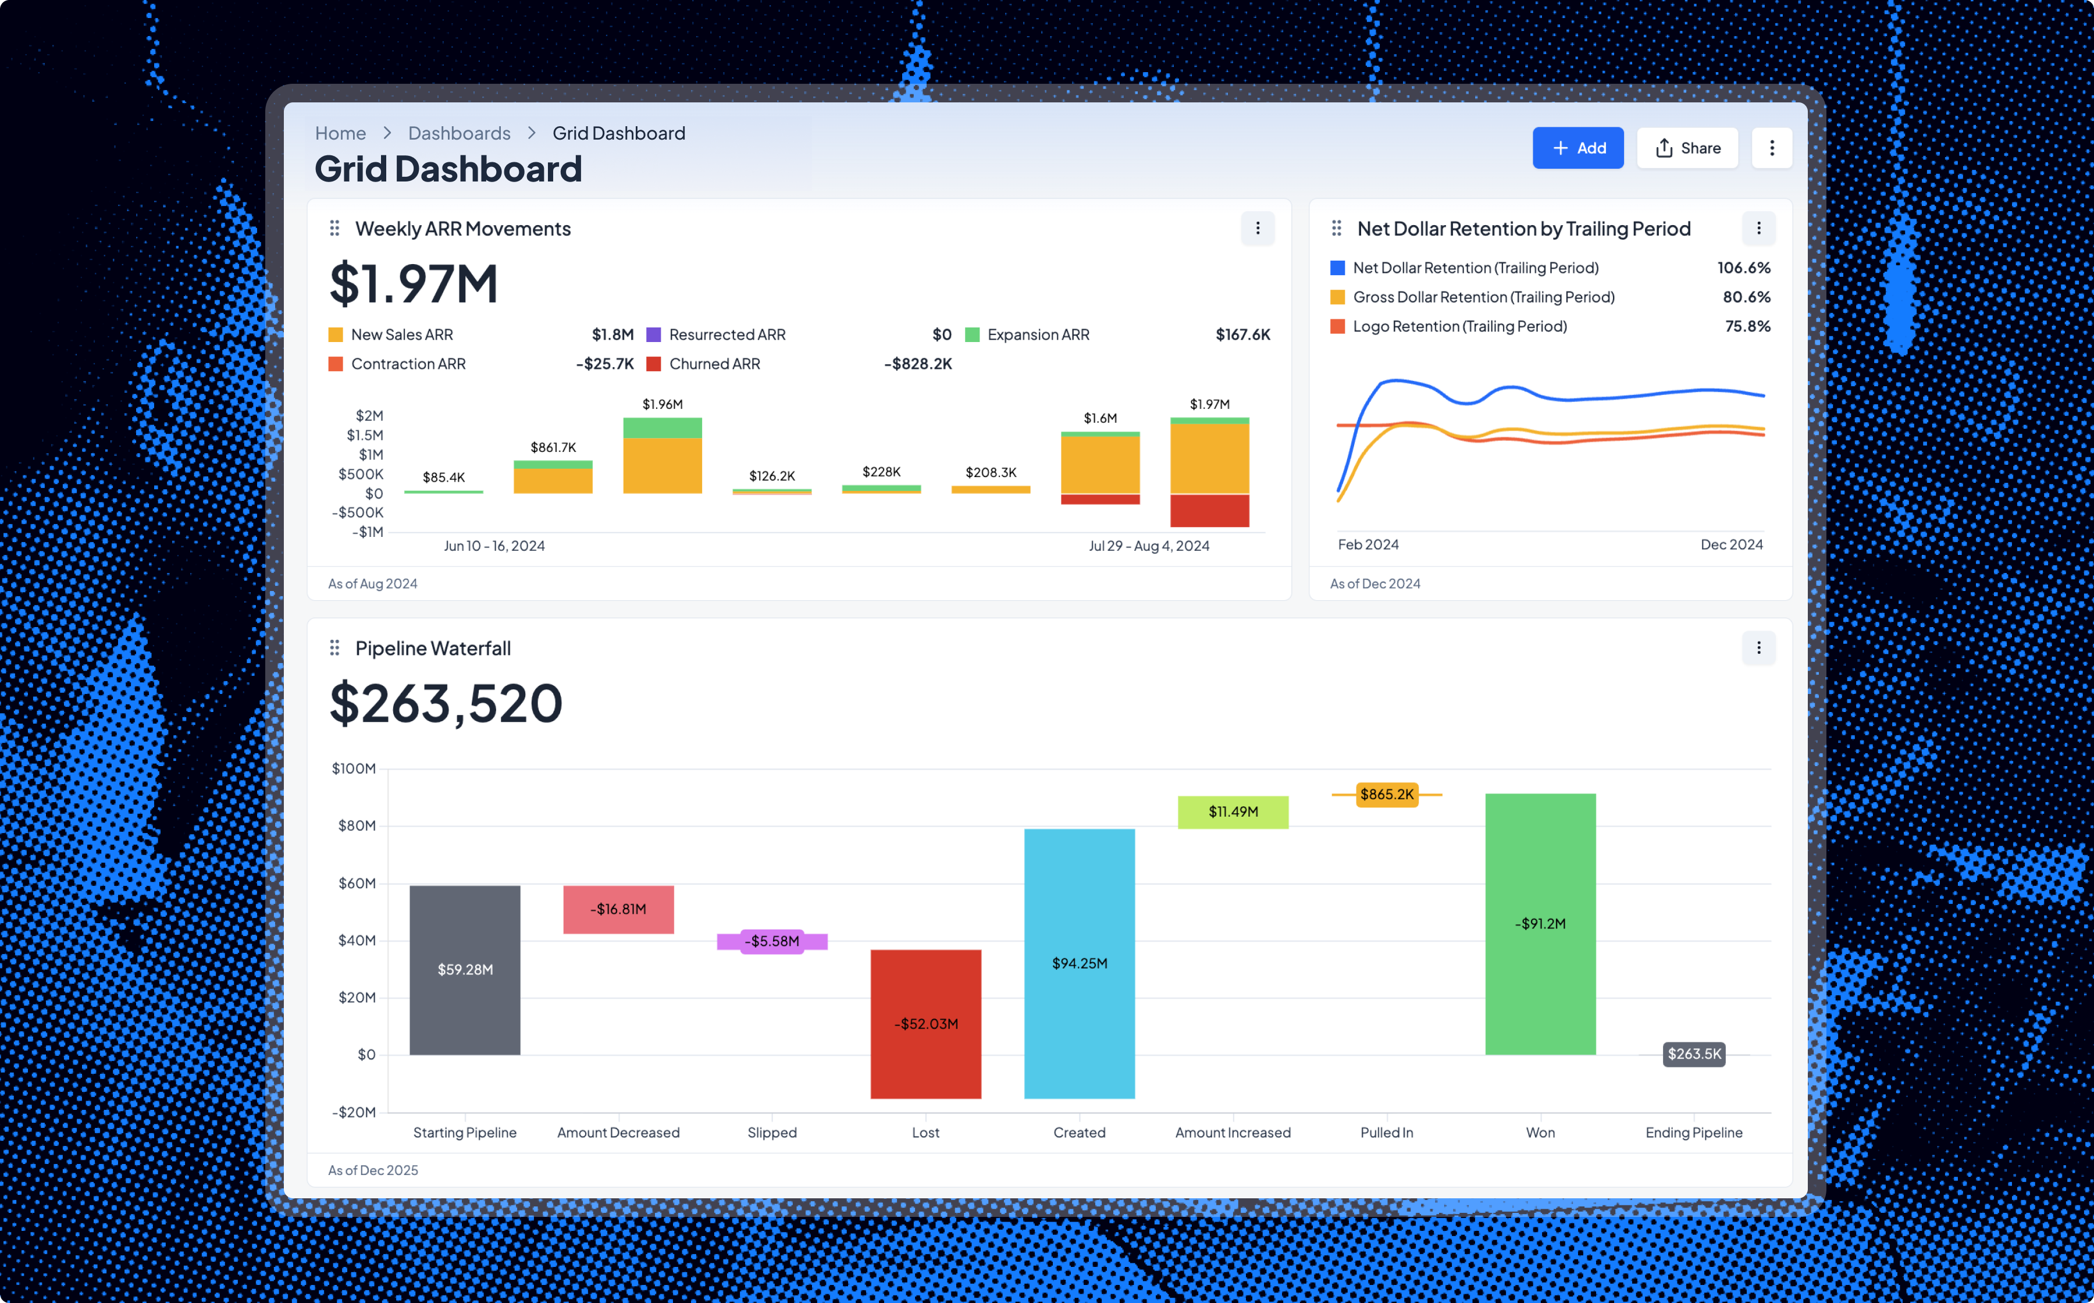
Task: Toggle Net Dollar Retention legend series
Action: [1475, 268]
